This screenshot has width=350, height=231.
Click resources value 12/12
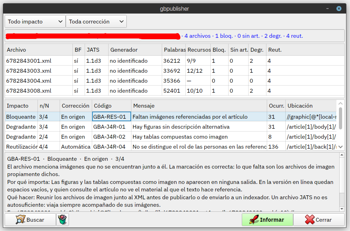[195, 71]
